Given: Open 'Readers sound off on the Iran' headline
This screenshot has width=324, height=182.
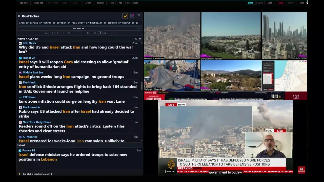Looking at the screenshot, I should click(x=72, y=128).
